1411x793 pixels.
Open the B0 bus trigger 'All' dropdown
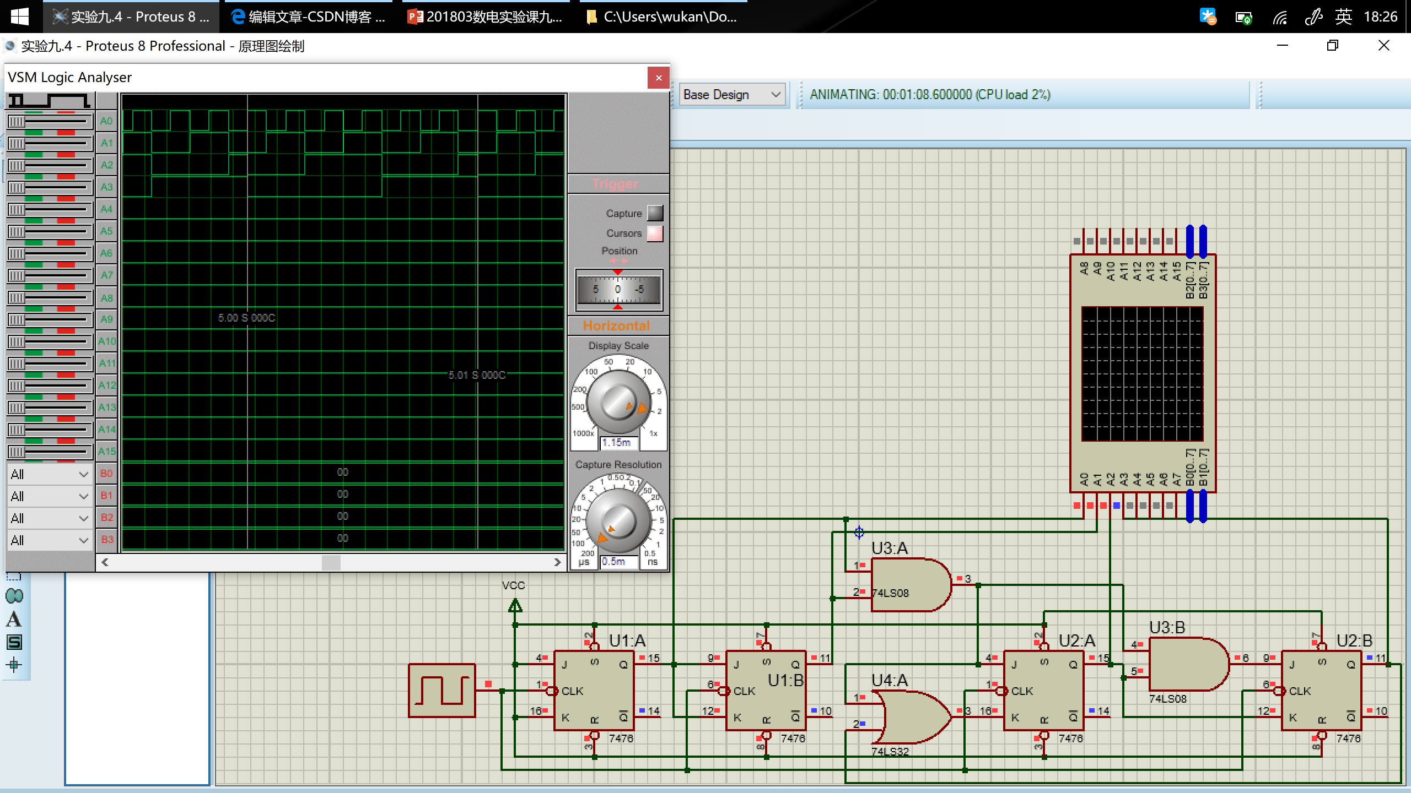point(49,474)
